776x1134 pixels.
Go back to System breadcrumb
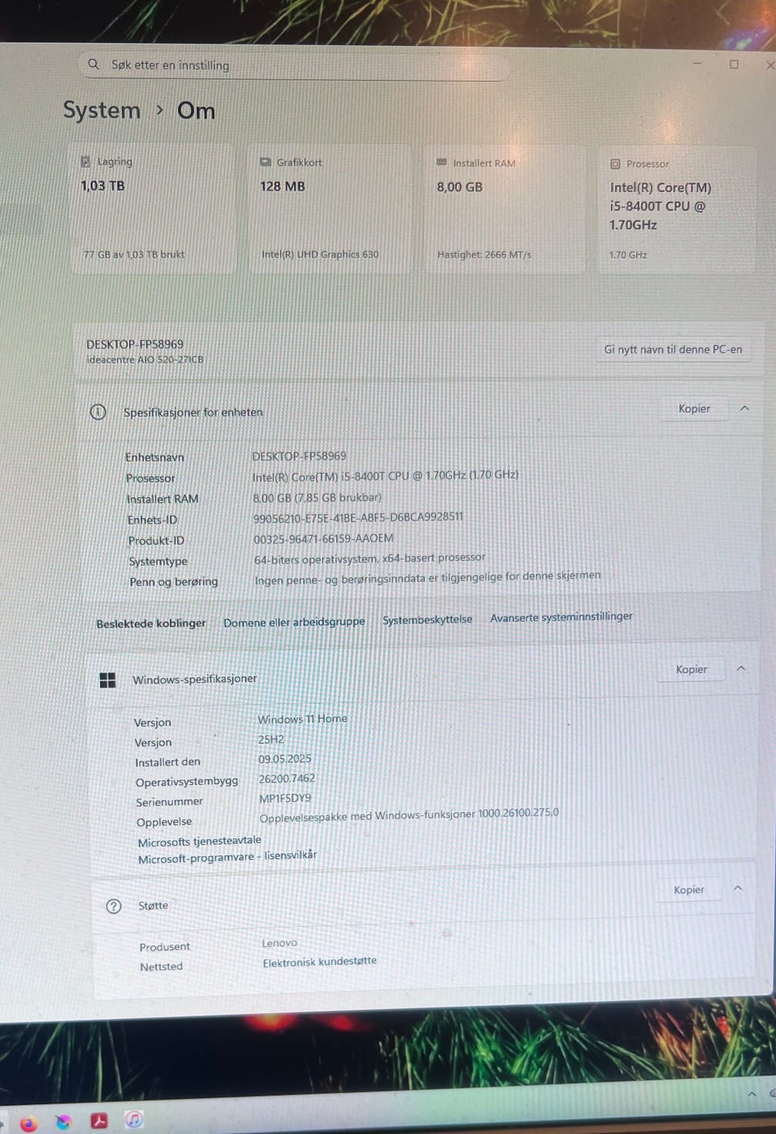(x=102, y=110)
